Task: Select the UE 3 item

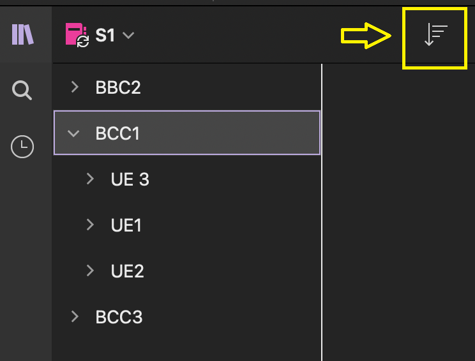Action: click(130, 179)
